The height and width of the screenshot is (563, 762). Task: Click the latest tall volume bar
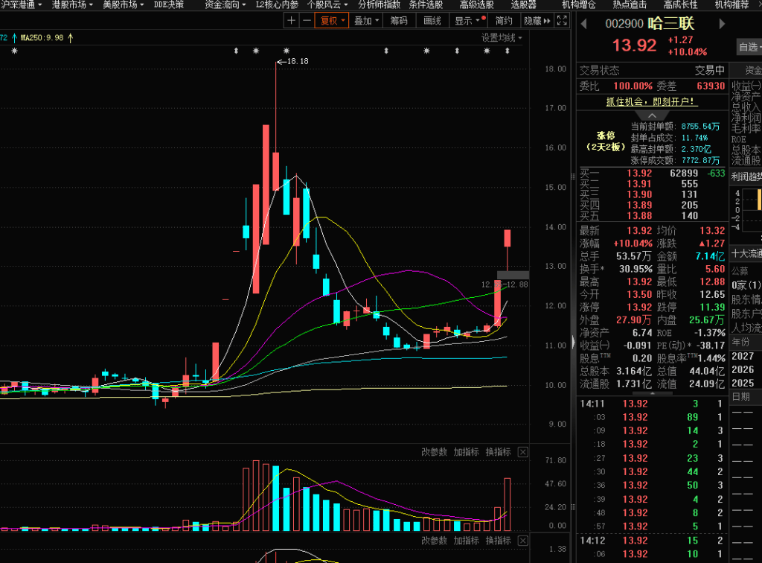508,504
